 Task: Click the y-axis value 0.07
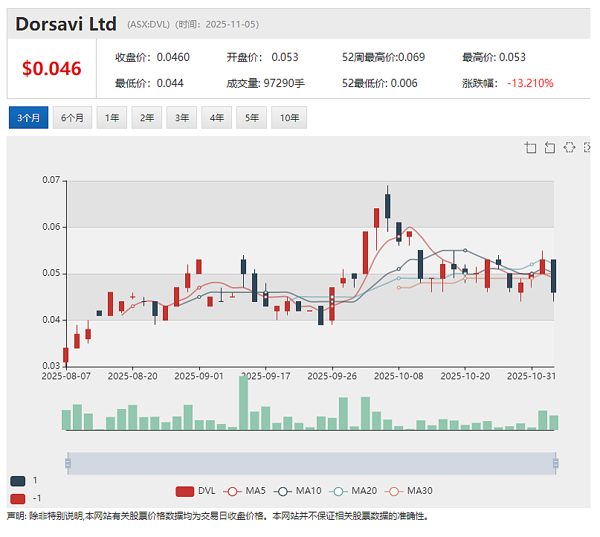[51, 180]
